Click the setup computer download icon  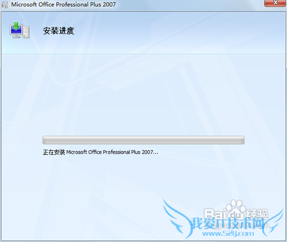[20, 30]
